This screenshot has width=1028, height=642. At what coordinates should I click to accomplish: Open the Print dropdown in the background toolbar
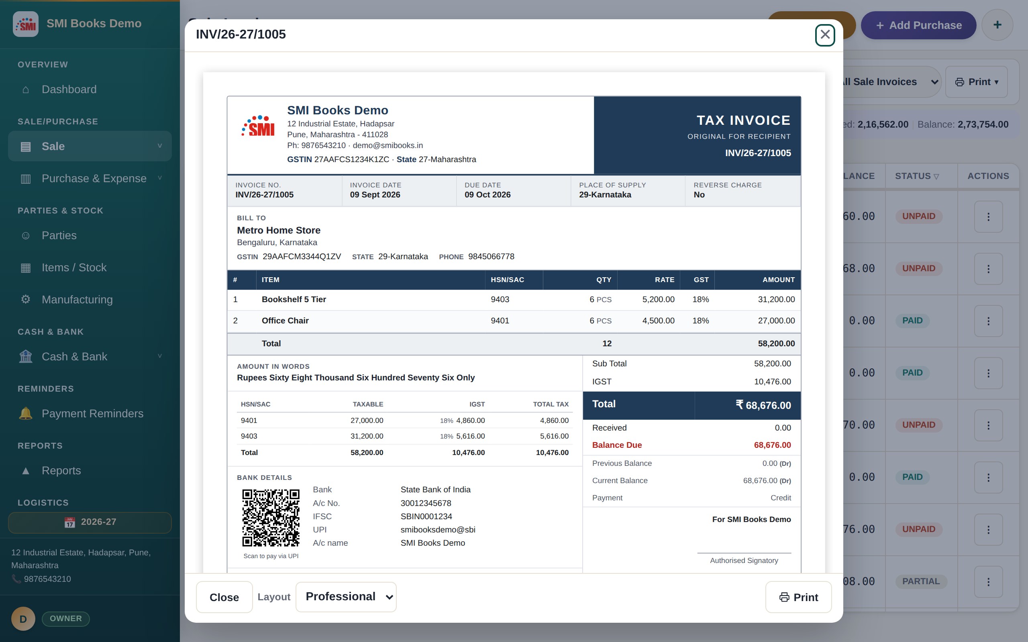976,82
